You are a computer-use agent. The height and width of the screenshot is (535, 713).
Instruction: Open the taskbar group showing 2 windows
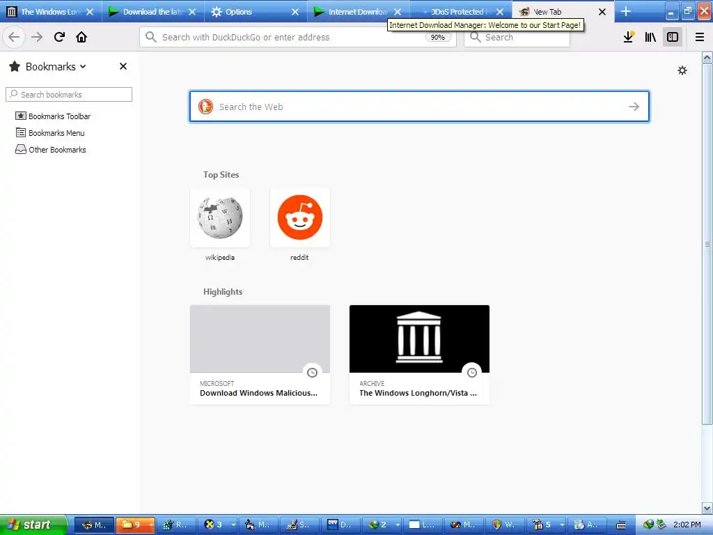tap(383, 525)
